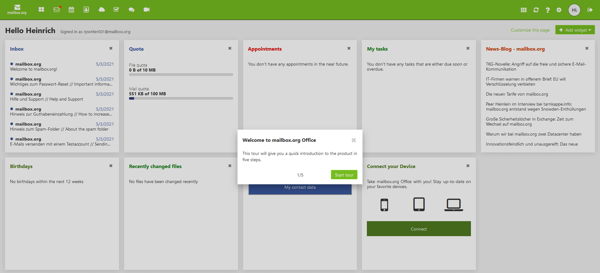This screenshot has height=273, width=600.
Task: Click the Connect button
Action: [419, 229]
